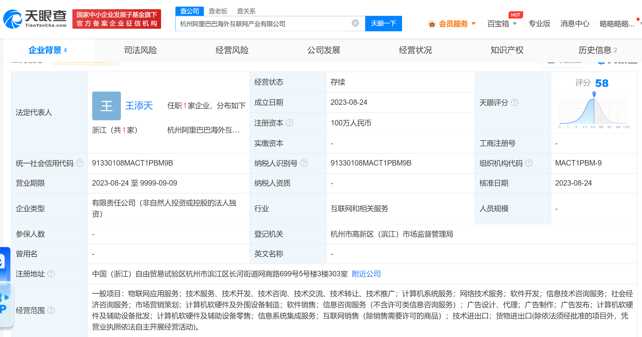Select the organization code MACT1PBM-9
642x337 pixels.
pyautogui.click(x=578, y=163)
